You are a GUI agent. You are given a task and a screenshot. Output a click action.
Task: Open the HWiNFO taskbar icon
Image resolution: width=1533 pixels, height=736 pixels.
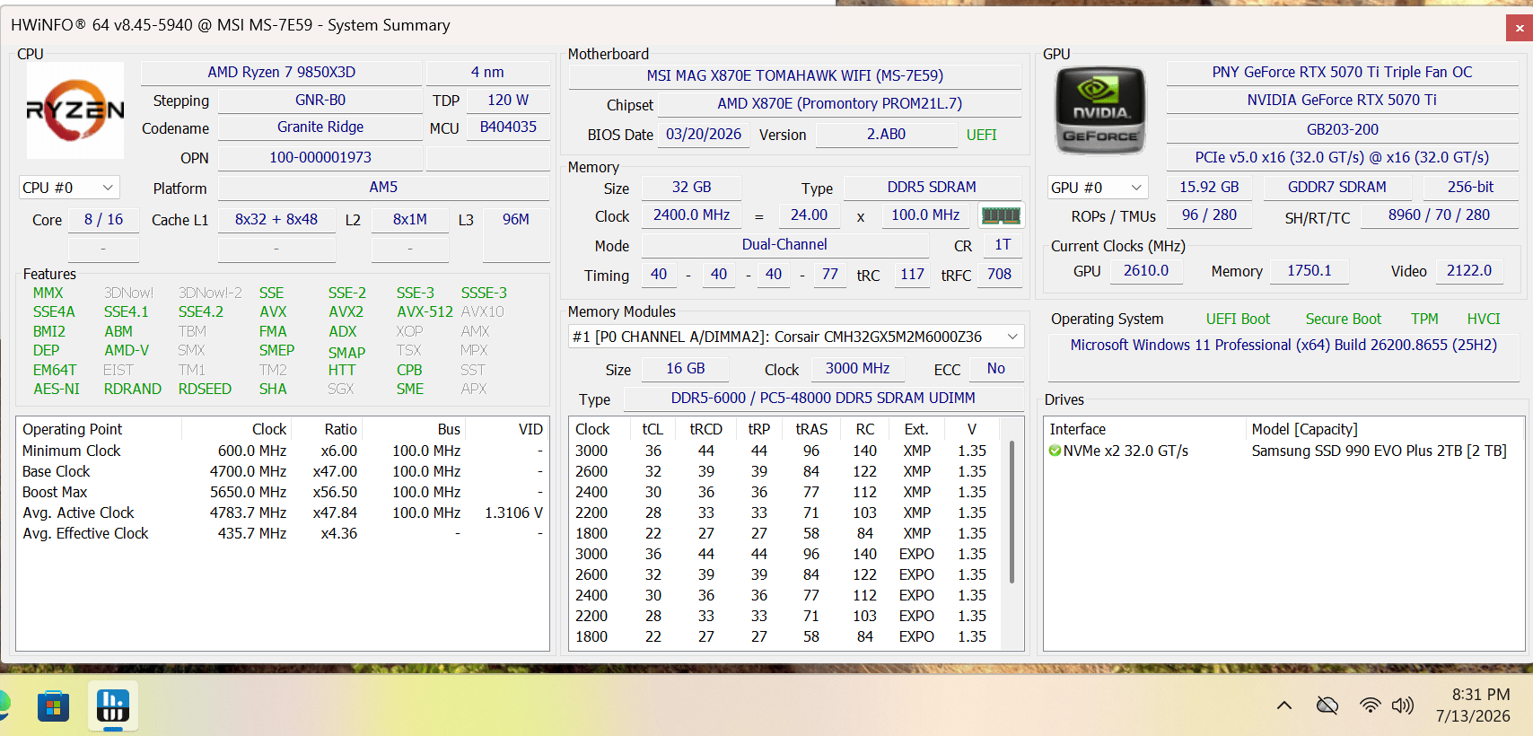point(113,705)
